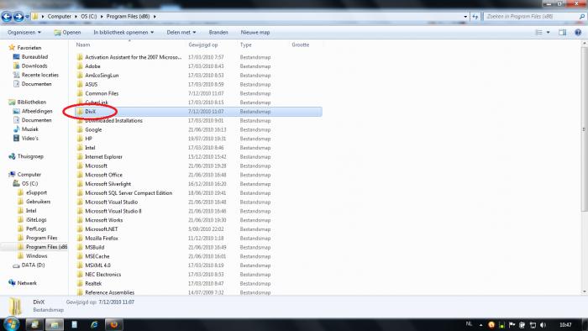This screenshot has height=331, width=588.
Task: Select the DivX folder icon
Action: click(80, 112)
